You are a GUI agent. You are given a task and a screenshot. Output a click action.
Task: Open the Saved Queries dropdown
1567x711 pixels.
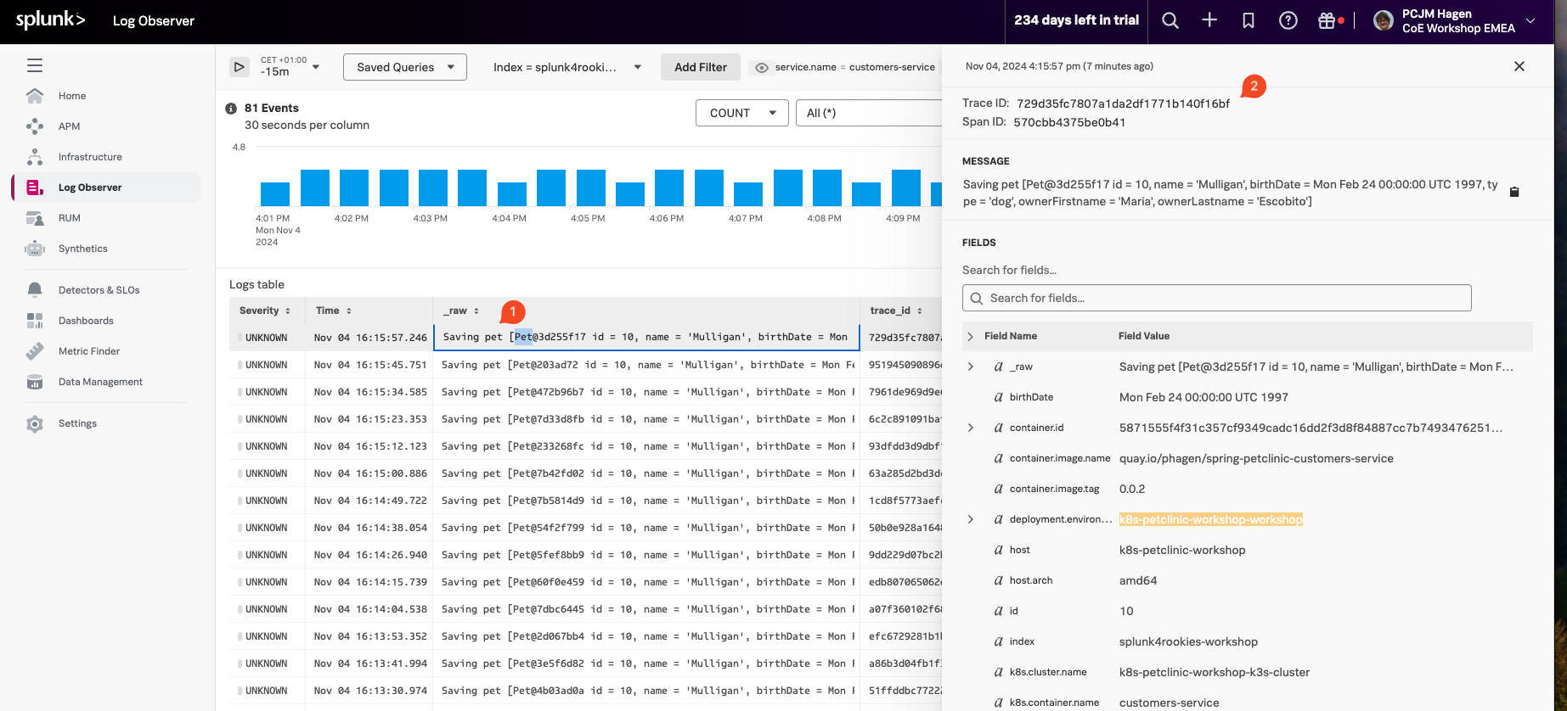coord(405,67)
